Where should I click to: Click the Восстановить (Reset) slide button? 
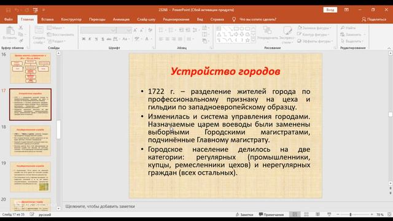(x=60, y=34)
